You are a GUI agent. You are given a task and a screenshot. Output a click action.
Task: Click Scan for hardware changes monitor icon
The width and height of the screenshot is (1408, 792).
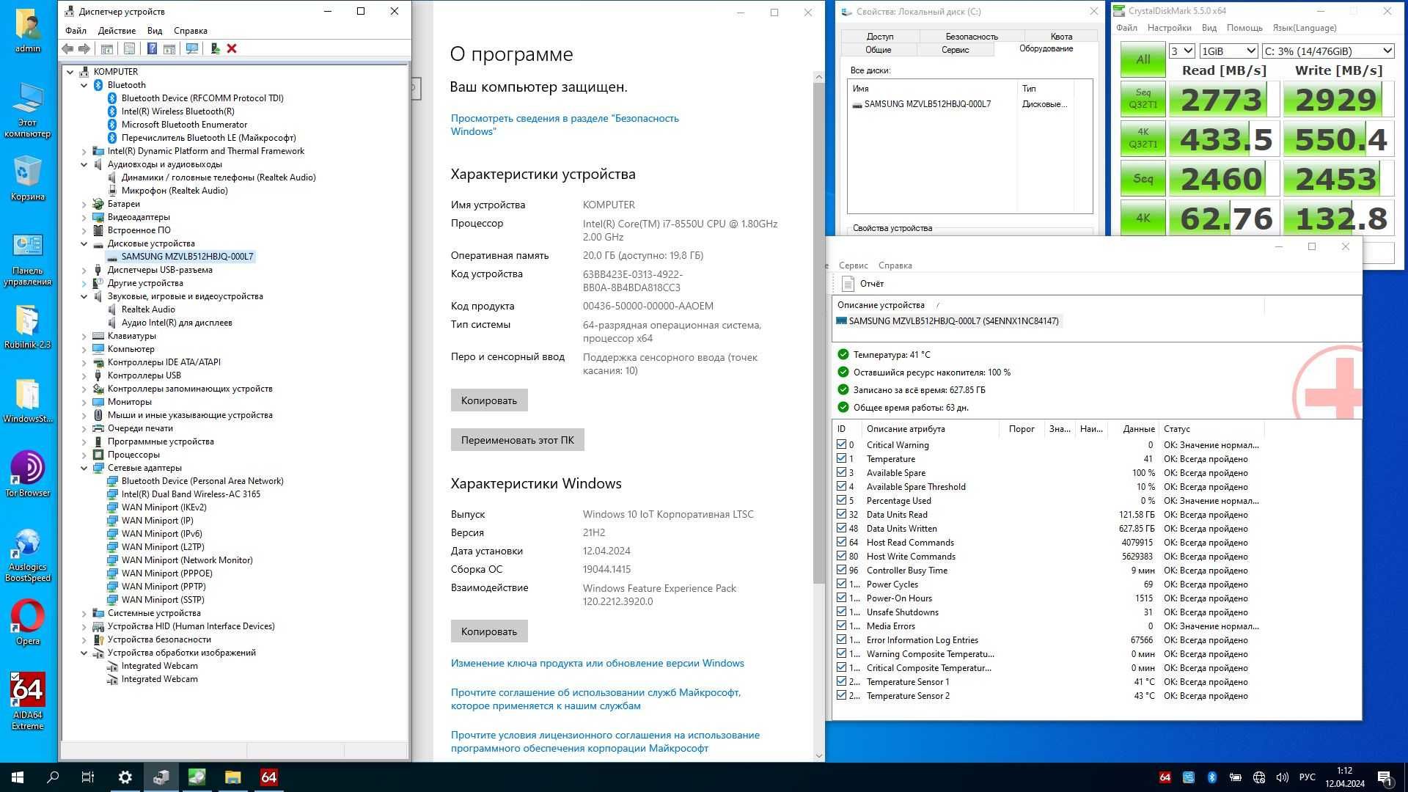coord(192,48)
